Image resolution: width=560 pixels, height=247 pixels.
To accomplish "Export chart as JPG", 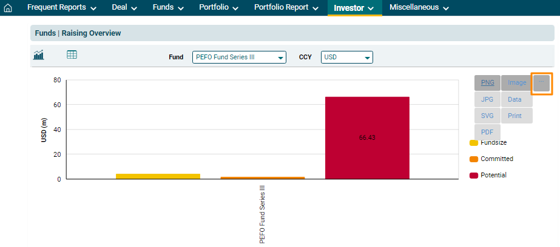I will point(487,99).
